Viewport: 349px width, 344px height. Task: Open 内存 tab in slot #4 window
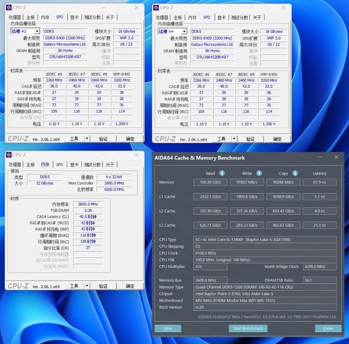192,17
